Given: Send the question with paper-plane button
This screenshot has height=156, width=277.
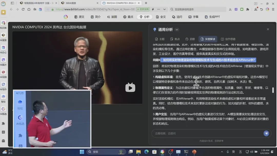Looking at the screenshot, I should click(266, 133).
